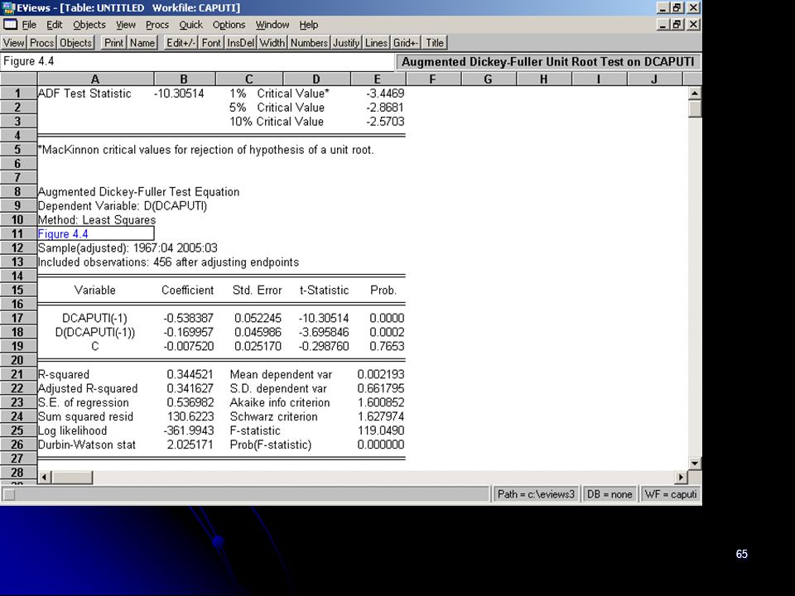Select row 17 header
This screenshot has height=596, width=795.
point(18,318)
